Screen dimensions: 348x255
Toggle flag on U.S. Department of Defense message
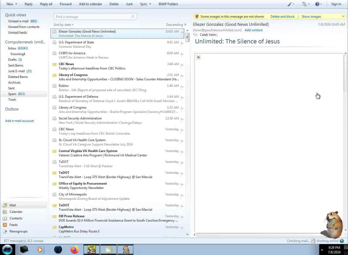tap(182, 98)
